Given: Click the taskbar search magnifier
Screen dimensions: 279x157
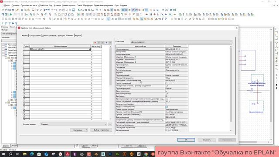Looking at the screenshot, I should pos(10,154).
